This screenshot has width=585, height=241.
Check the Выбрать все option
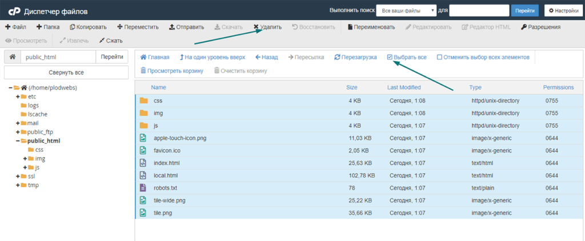coord(407,57)
